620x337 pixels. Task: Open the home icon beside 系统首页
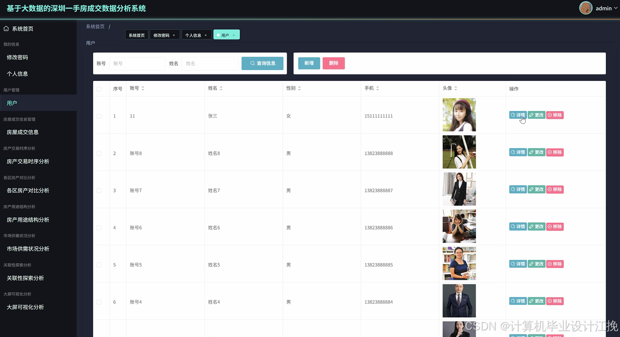(x=6, y=28)
